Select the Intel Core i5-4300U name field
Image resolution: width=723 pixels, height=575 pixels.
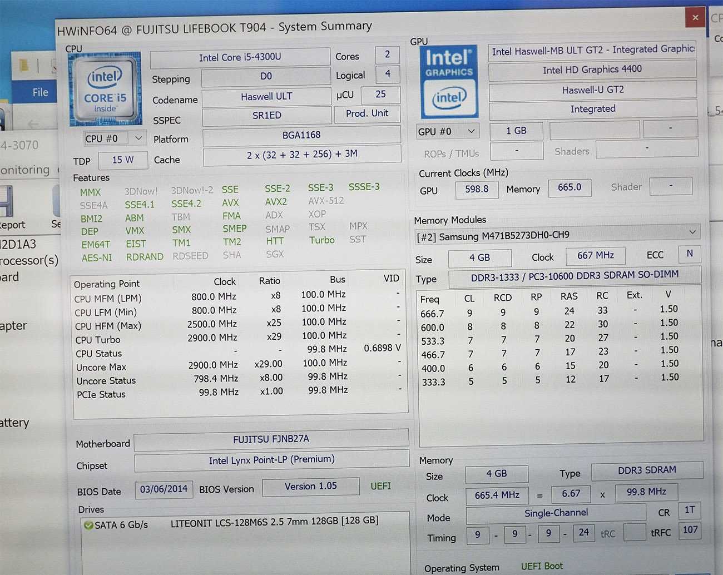click(x=240, y=57)
